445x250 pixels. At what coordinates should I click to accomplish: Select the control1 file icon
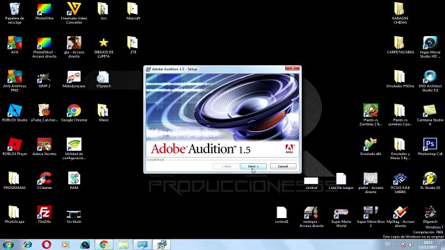(x=282, y=215)
